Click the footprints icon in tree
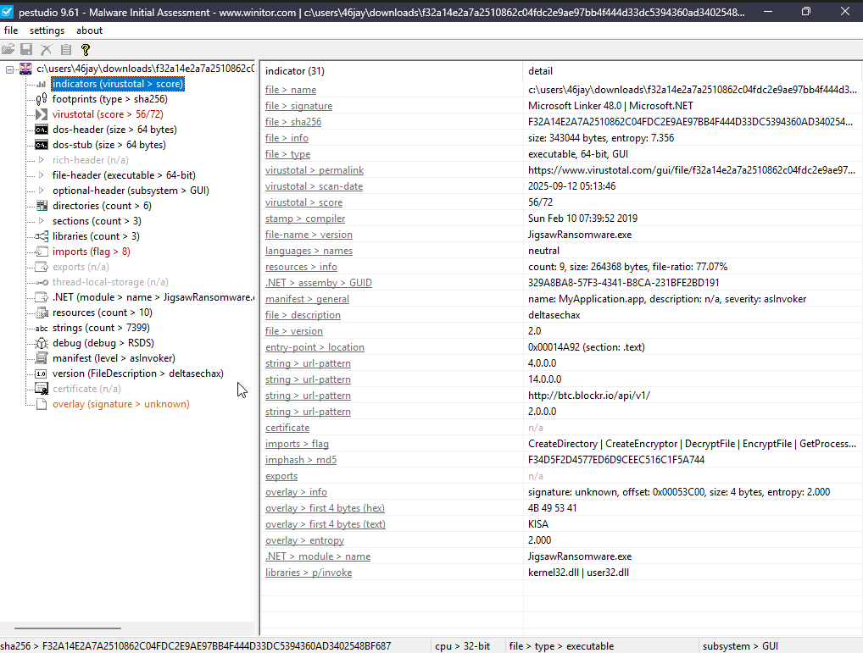The image size is (863, 653). [42, 99]
